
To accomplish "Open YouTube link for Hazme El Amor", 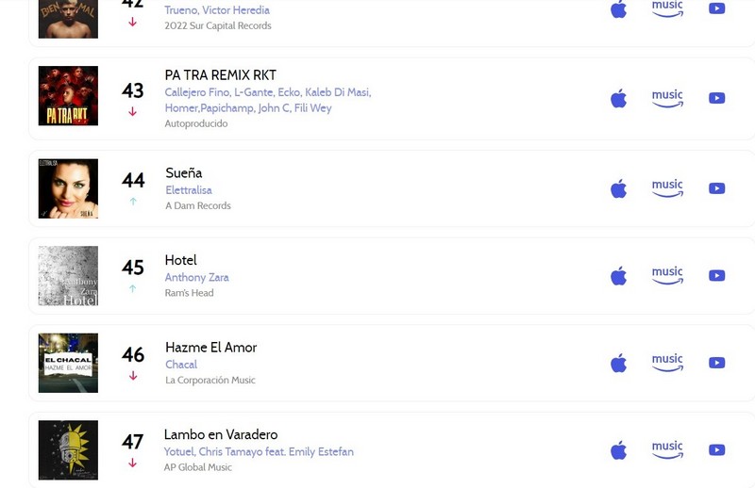I will pyautogui.click(x=717, y=363).
